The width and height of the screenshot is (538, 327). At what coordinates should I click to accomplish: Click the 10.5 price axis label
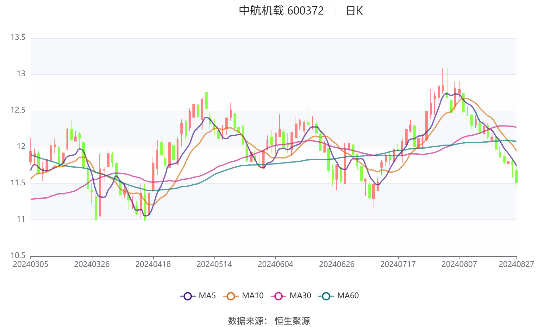point(18,256)
